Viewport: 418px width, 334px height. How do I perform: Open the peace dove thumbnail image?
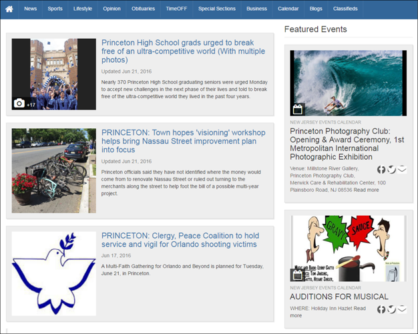click(x=54, y=273)
